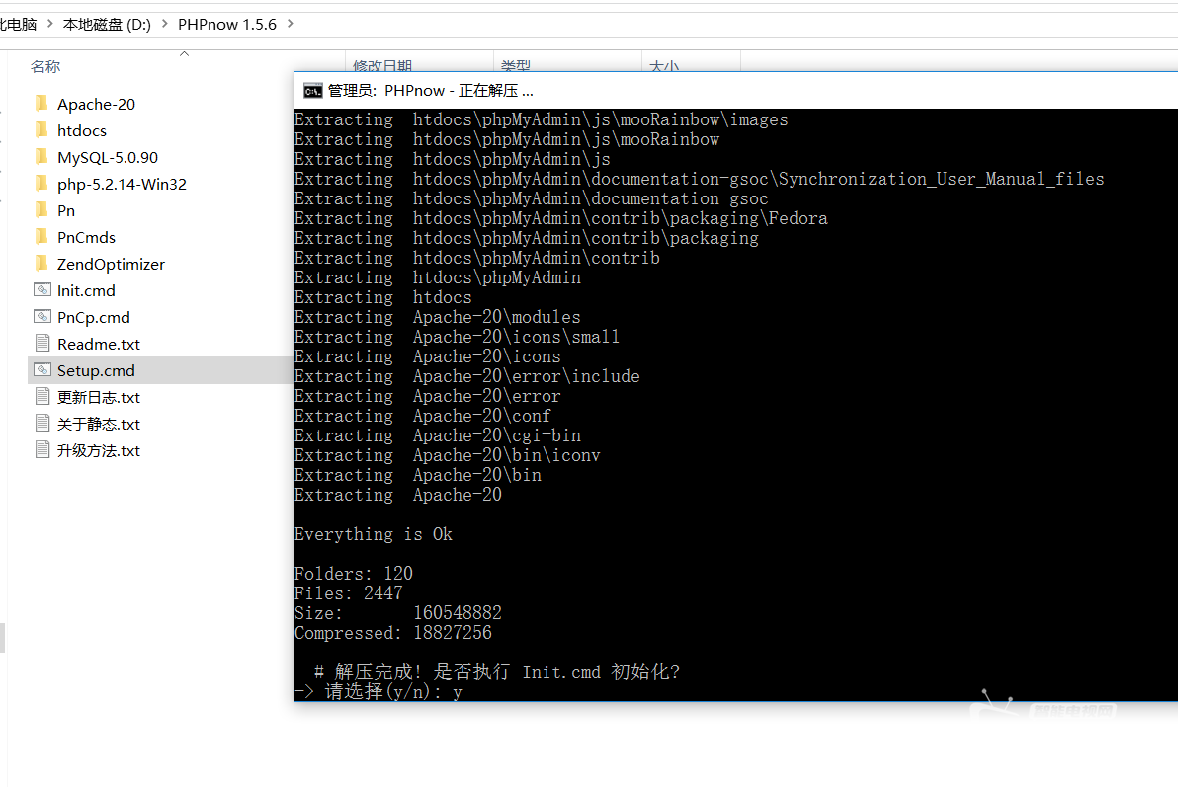Click the cmd icon in PHPnow console title bar

[x=312, y=91]
